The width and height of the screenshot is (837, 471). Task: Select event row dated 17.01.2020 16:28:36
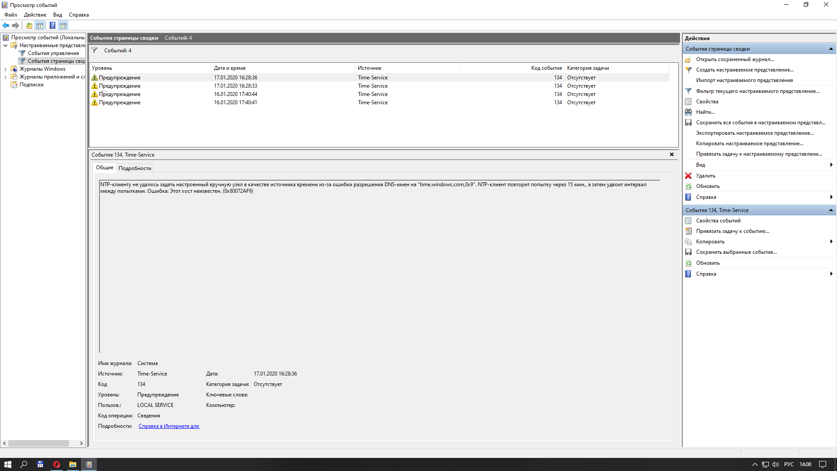[379, 78]
